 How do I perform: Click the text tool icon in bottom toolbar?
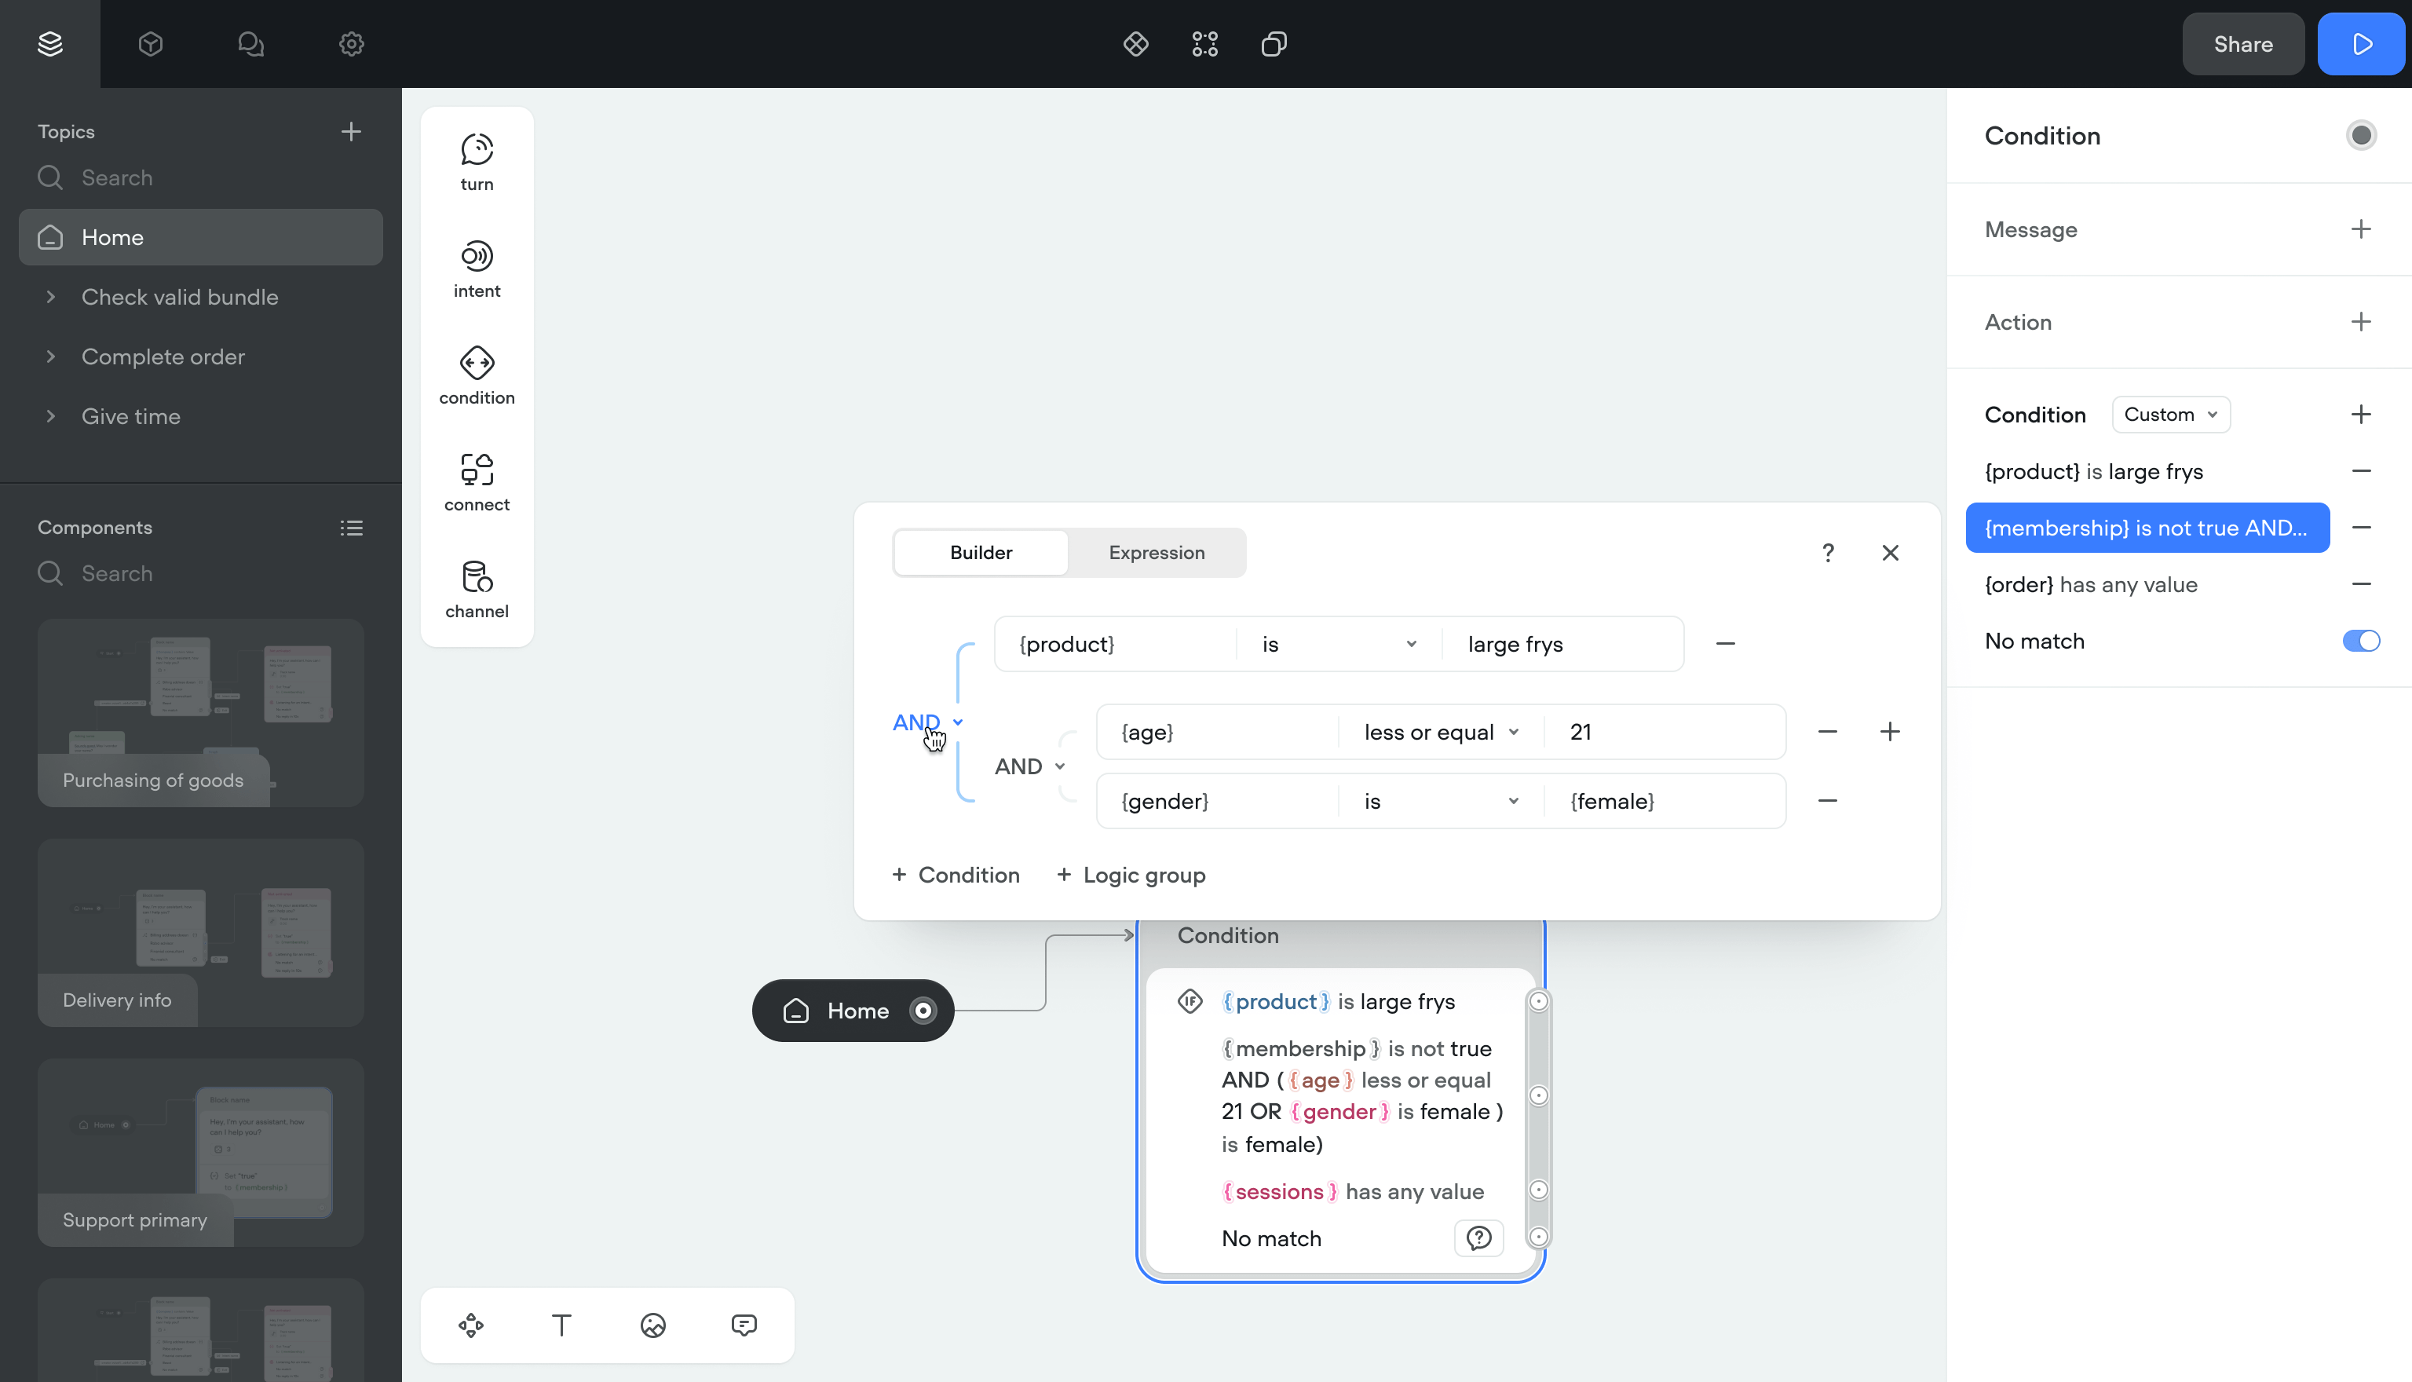click(x=561, y=1325)
